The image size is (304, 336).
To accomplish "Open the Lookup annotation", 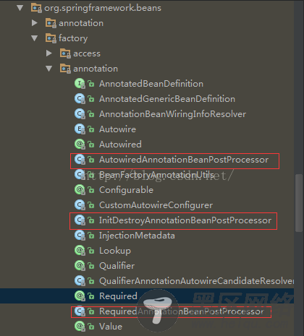I will (x=115, y=251).
